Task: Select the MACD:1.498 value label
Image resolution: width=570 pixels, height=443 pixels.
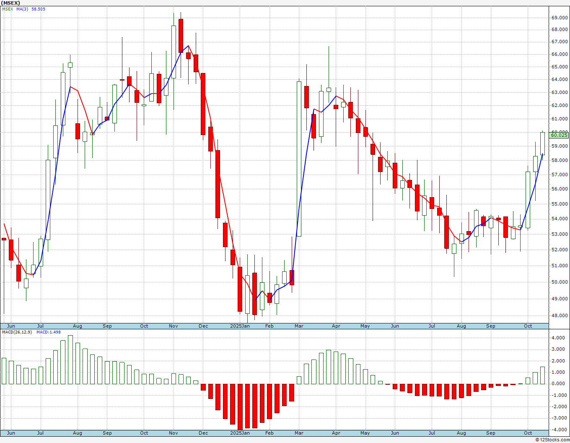Action: pos(49,332)
